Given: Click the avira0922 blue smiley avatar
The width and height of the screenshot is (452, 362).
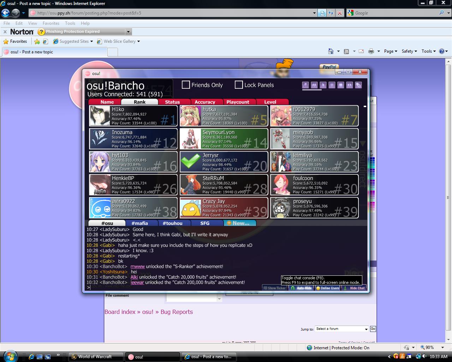Looking at the screenshot, I should point(100,208).
